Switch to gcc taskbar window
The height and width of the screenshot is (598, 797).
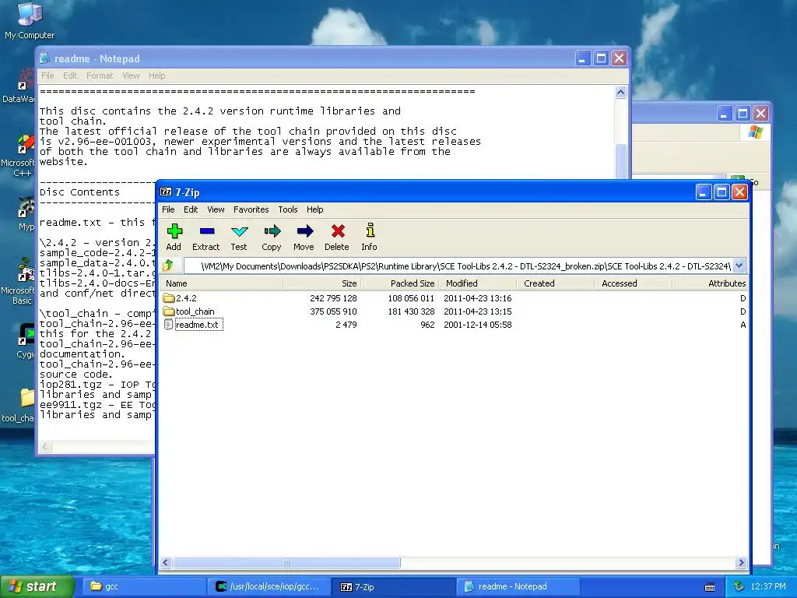(x=144, y=586)
